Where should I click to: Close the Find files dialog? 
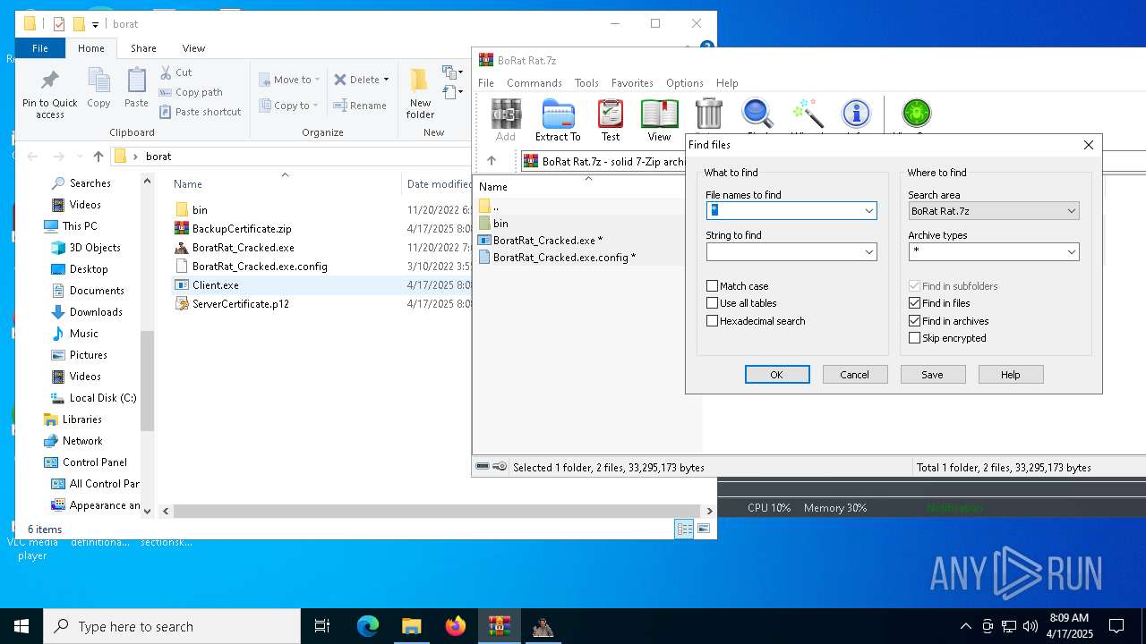(1089, 145)
